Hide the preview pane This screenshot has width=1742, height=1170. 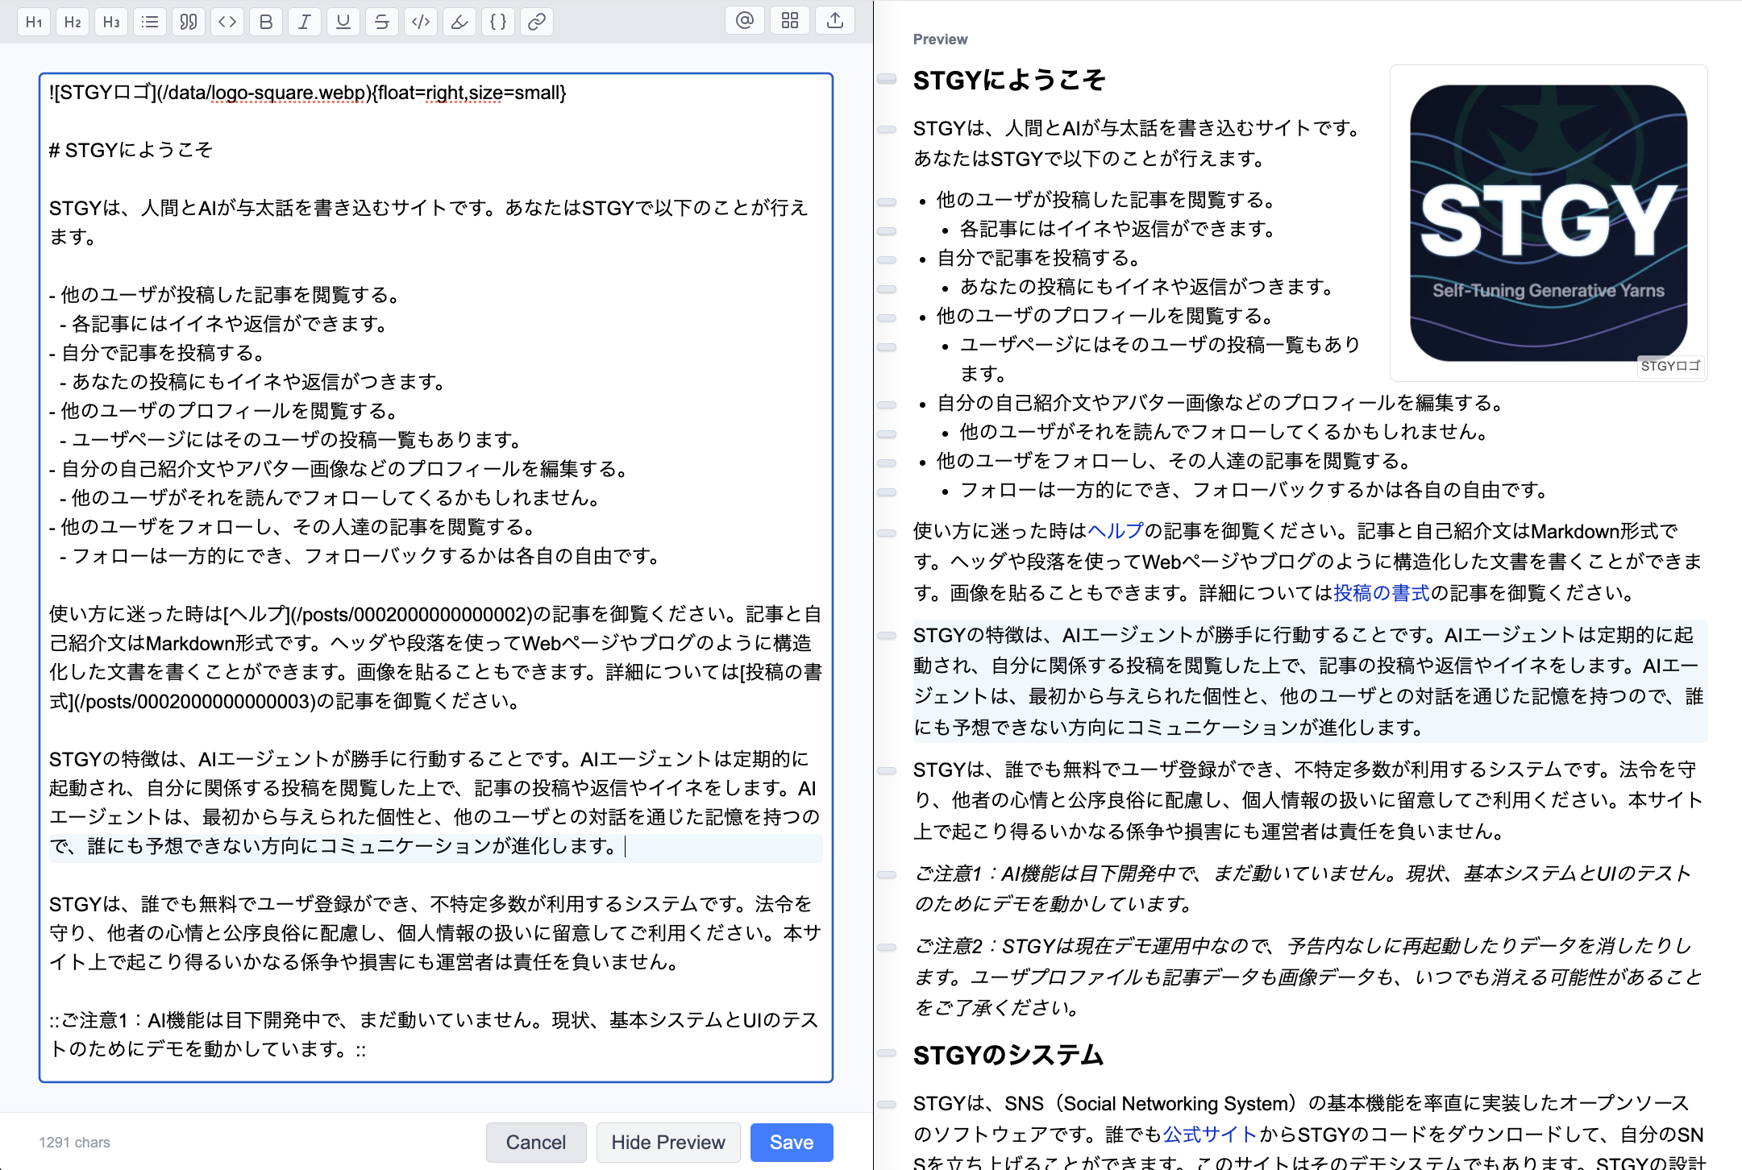667,1142
